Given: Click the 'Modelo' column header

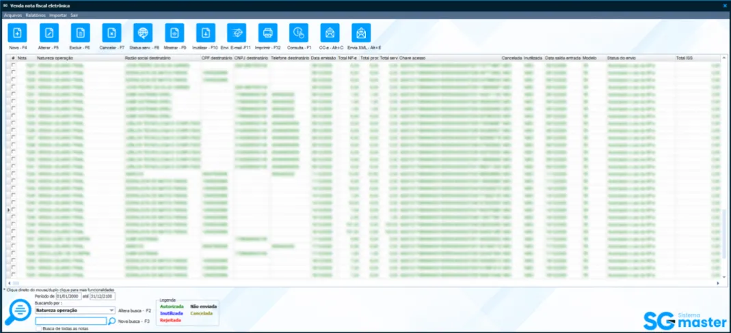Looking at the screenshot, I should (589, 58).
